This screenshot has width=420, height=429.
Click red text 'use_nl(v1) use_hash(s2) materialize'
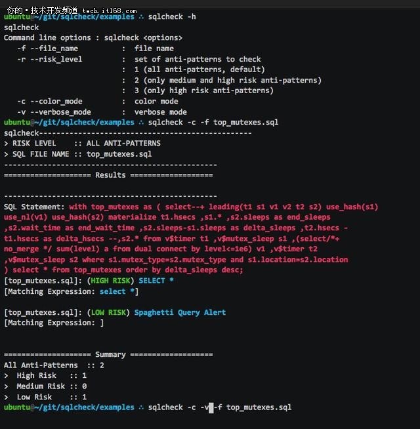point(80,217)
